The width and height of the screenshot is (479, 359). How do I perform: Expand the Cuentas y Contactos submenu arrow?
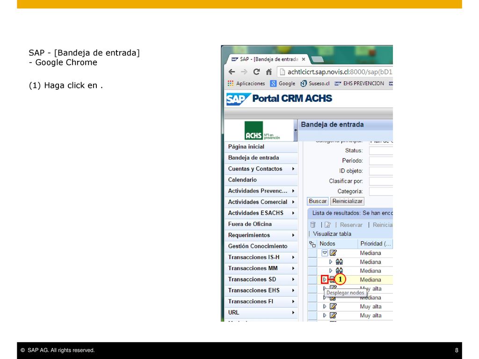click(x=293, y=169)
